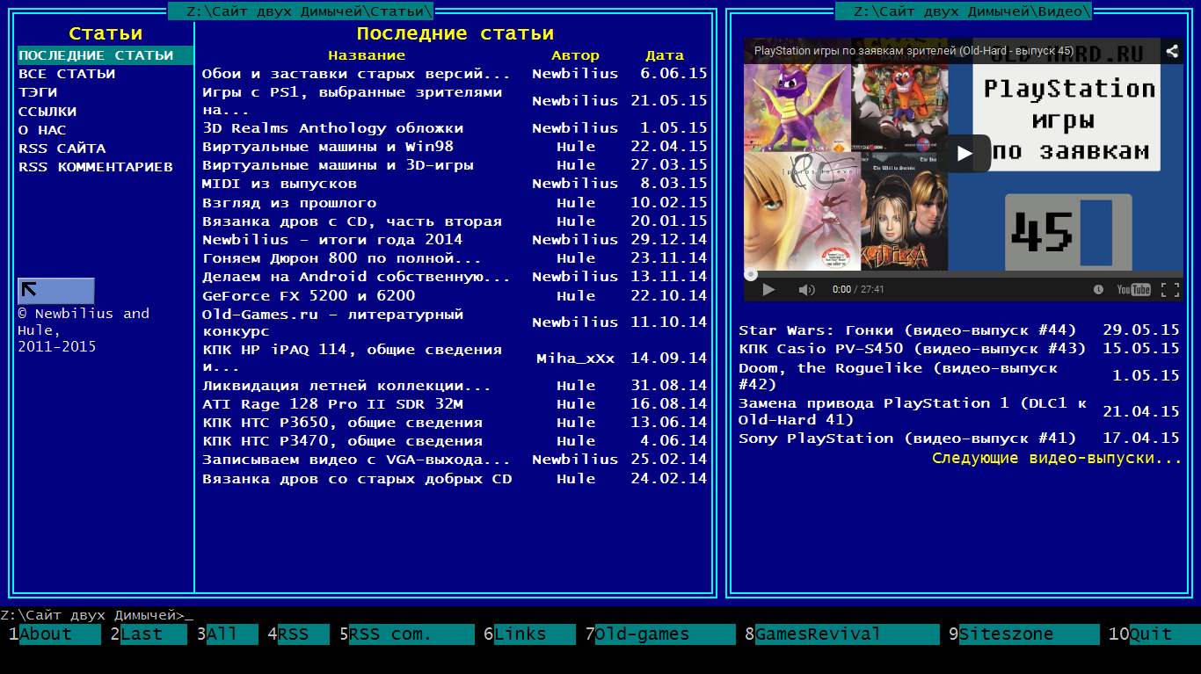Open the 'ТЭГИ' menu item

38,92
